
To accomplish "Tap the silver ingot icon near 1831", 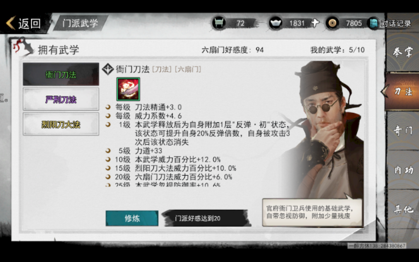I will pyautogui.click(x=276, y=23).
